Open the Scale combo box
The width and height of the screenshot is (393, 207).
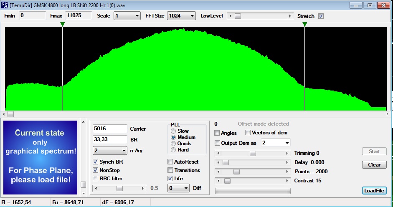point(127,16)
